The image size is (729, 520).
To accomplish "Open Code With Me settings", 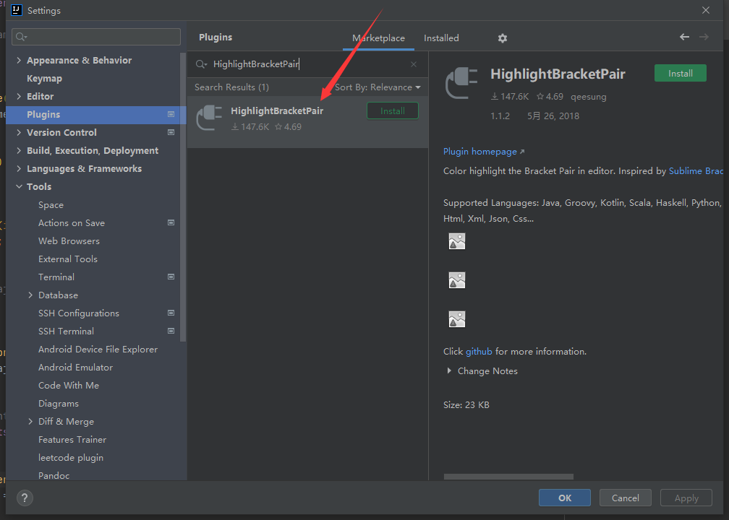I will pos(68,386).
